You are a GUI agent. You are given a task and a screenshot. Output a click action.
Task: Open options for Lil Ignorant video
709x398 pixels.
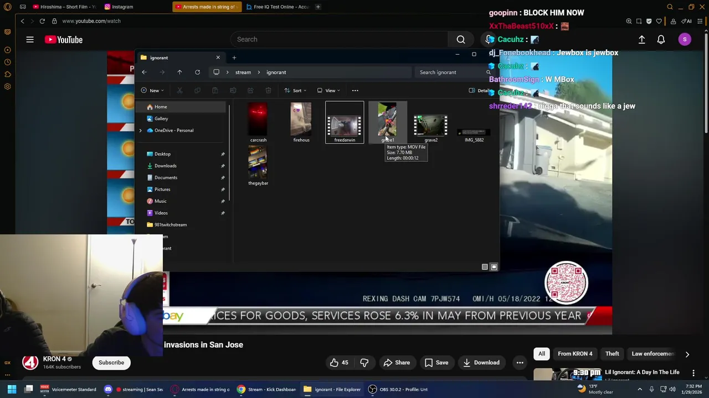pyautogui.click(x=693, y=373)
